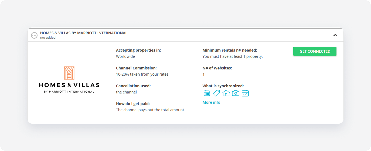The height and width of the screenshot is (151, 371).
Task: Click the 'Minimum rentals n# needed:' label
Action: [230, 50]
